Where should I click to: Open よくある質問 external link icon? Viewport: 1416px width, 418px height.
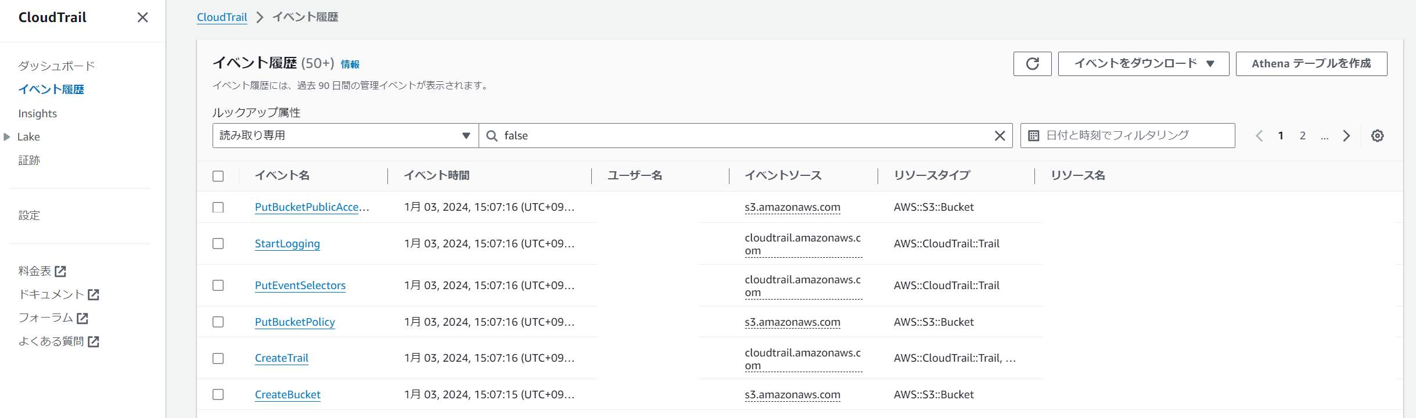click(94, 342)
